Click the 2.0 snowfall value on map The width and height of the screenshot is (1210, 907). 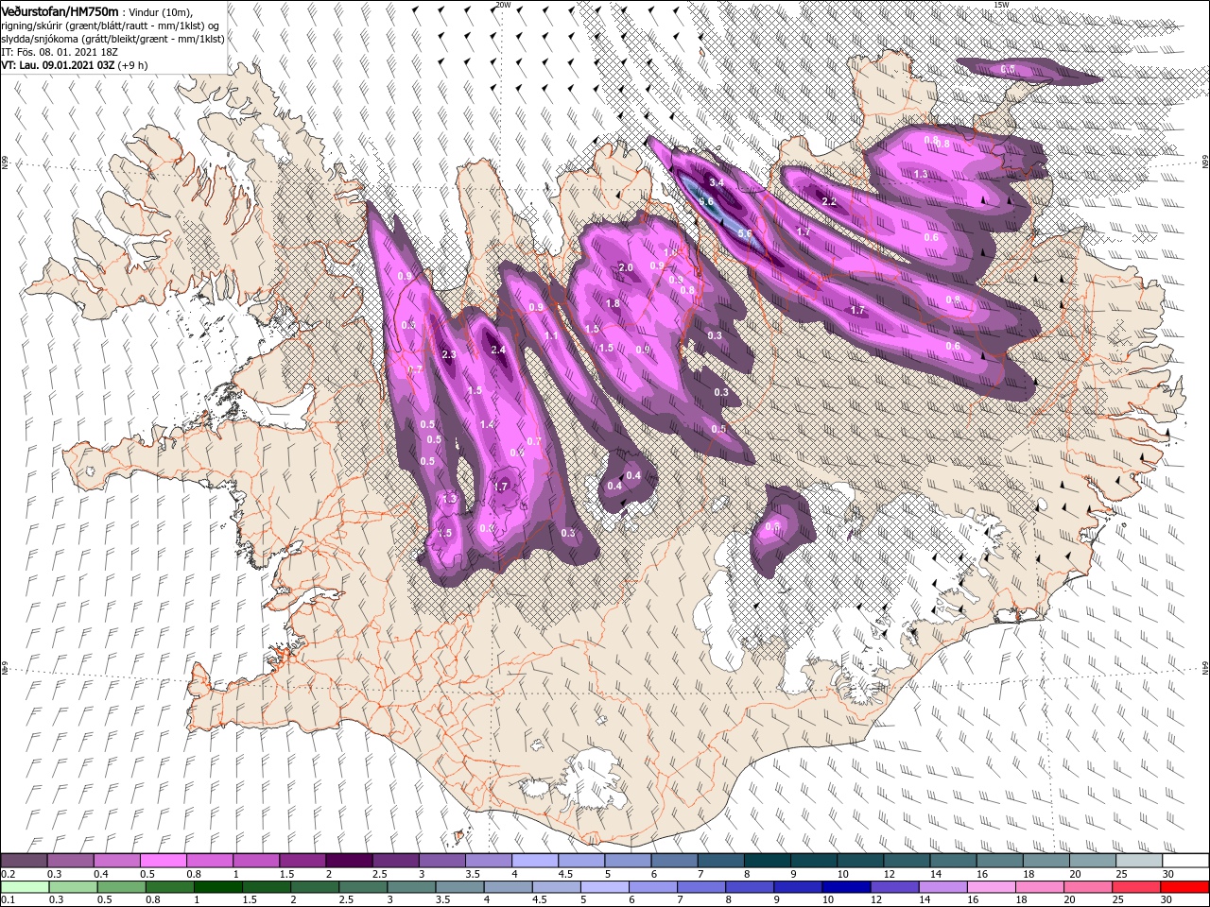point(625,268)
